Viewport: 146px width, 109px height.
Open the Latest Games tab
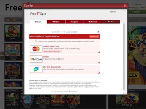point(11,90)
